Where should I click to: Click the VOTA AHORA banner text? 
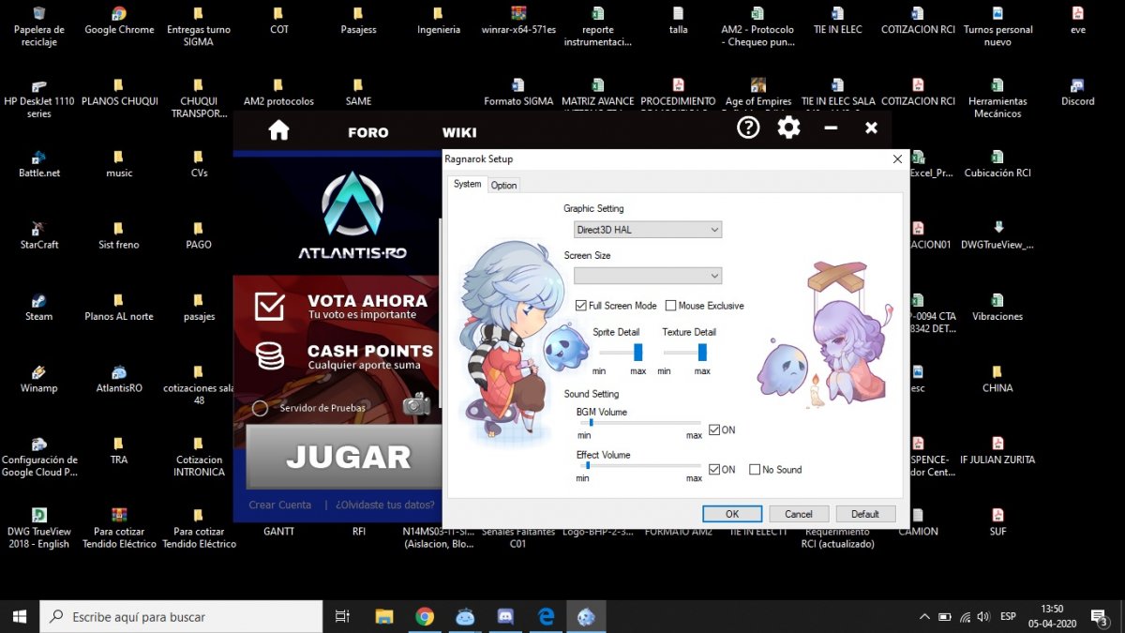pyautogui.click(x=367, y=301)
